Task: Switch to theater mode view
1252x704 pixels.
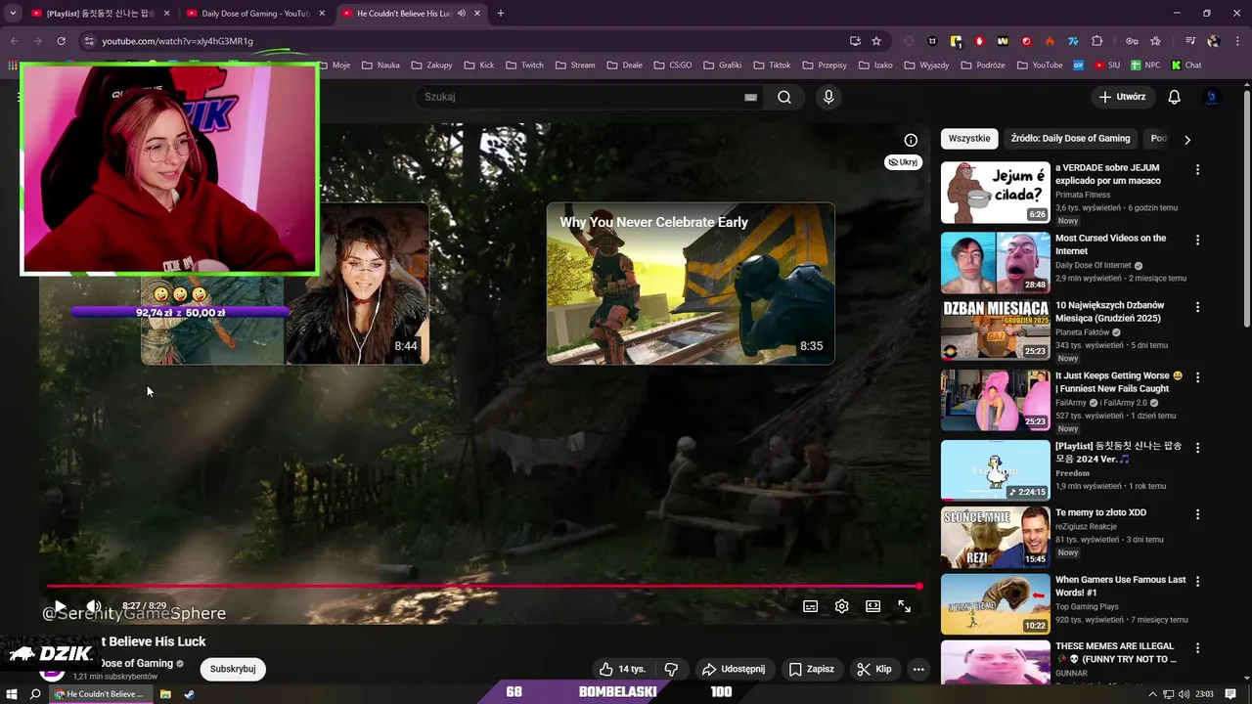Action: coord(873,606)
